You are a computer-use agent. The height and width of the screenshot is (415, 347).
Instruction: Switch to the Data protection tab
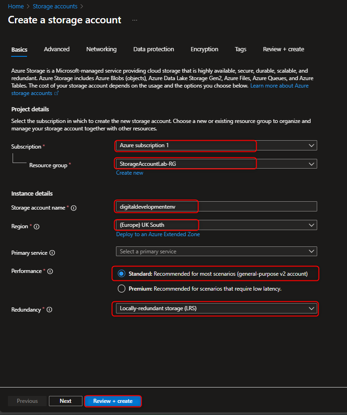153,49
